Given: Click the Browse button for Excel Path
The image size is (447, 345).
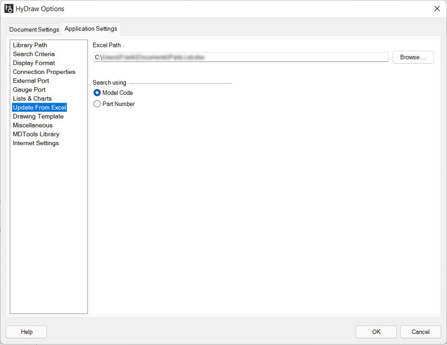Looking at the screenshot, I should [412, 57].
